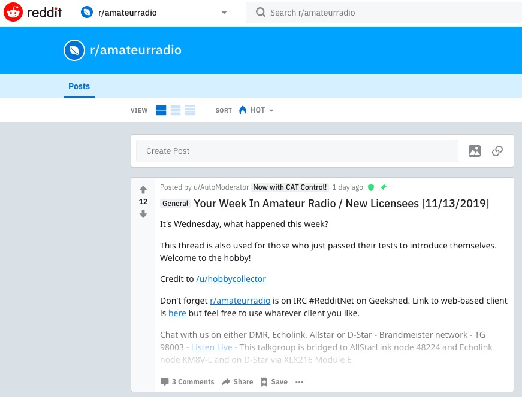Click the Search r/amateurradio field
This screenshot has width=522, height=397.
click(384, 13)
